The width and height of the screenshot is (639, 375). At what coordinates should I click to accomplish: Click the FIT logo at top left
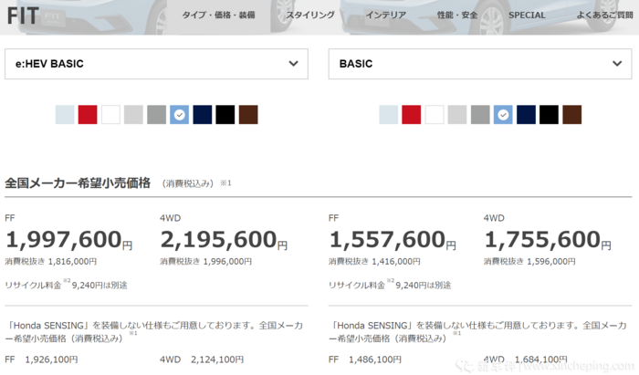(23, 16)
